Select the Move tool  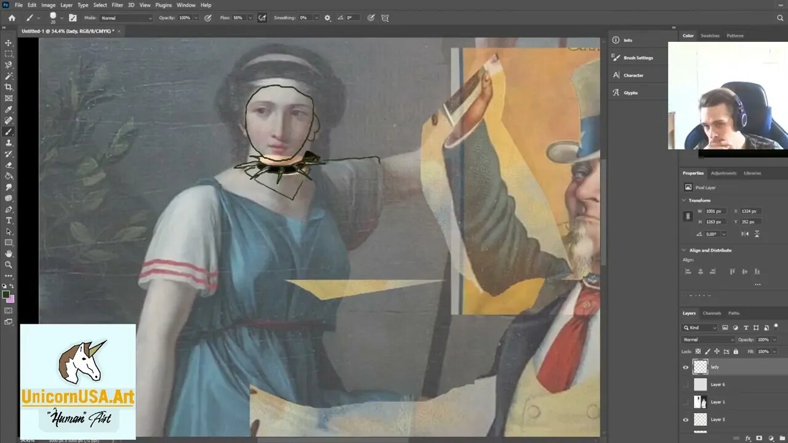[x=9, y=42]
